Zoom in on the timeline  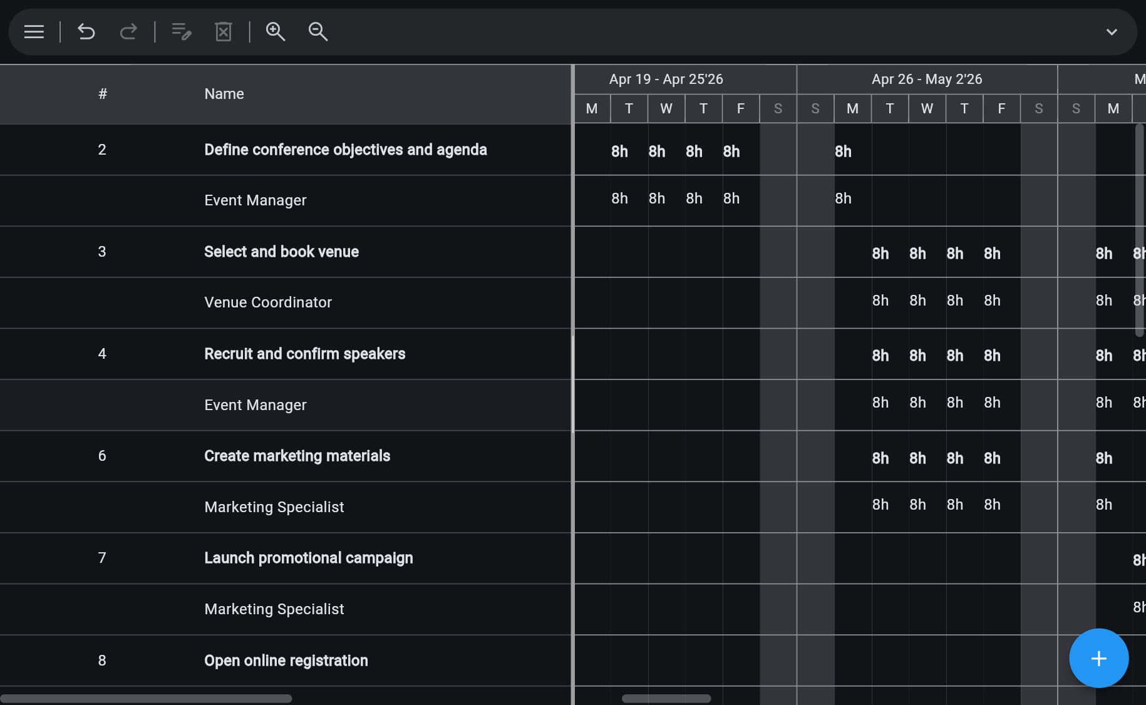tap(275, 32)
